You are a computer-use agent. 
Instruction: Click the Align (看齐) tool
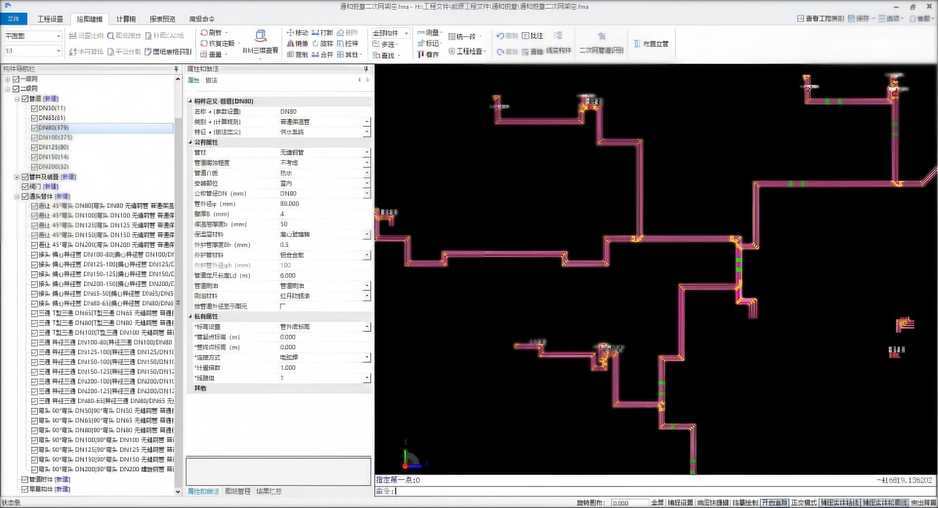[x=428, y=55]
